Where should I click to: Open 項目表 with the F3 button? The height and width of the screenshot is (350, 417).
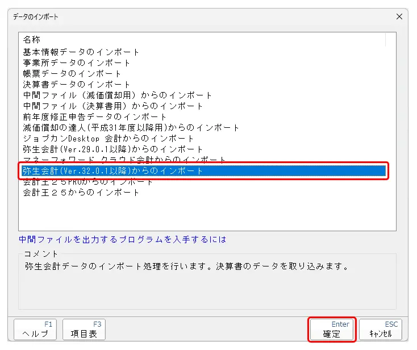(84, 330)
